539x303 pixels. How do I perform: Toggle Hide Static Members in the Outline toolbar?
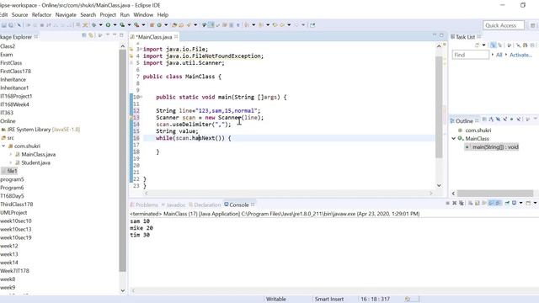pos(504,120)
